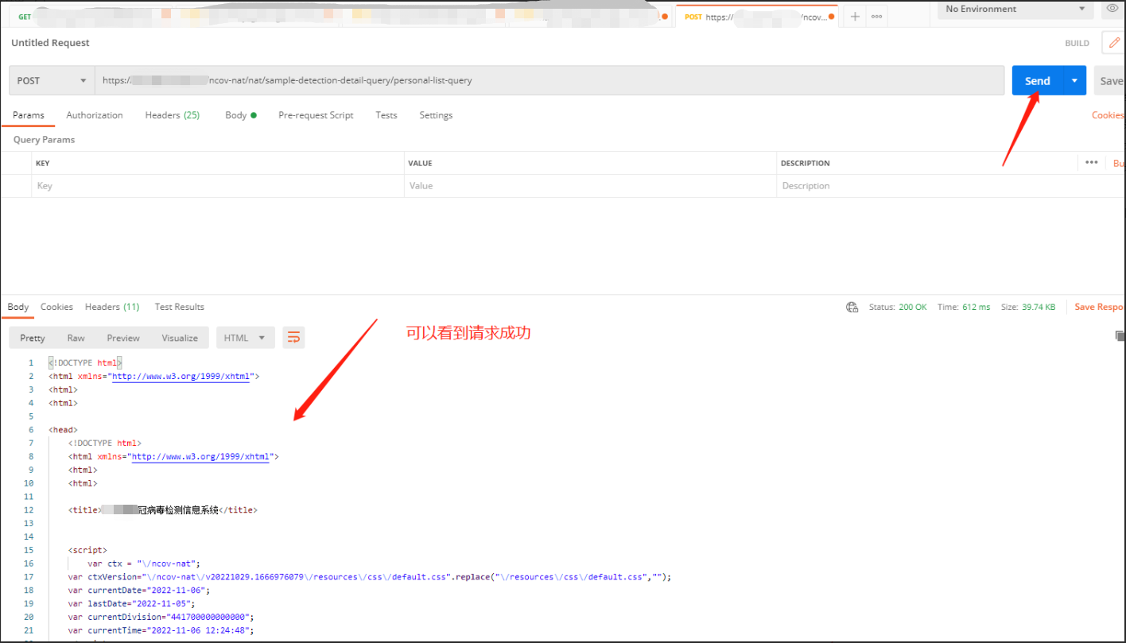Open the request Settings tab
The height and width of the screenshot is (643, 1126).
pyautogui.click(x=436, y=115)
